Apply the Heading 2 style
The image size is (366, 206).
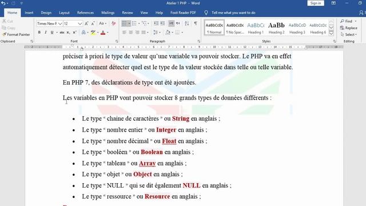point(276,27)
